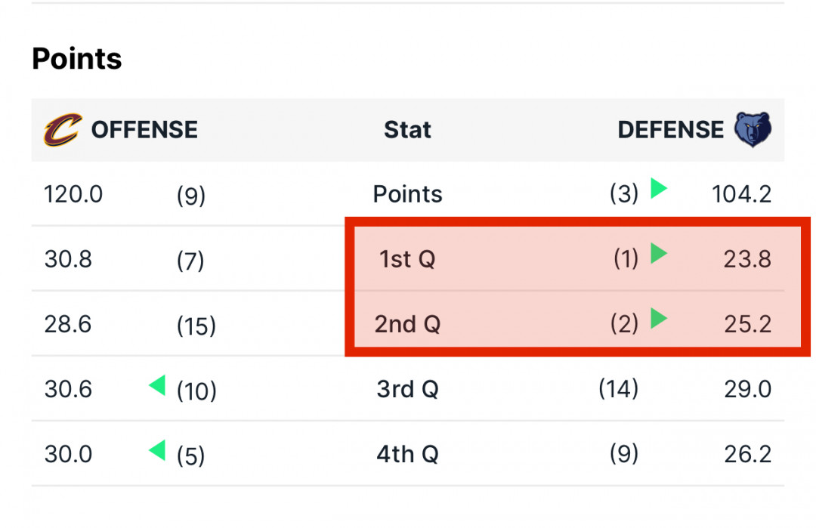This screenshot has width=816, height=528.
Task: Click the Stat column header
Action: pyautogui.click(x=407, y=129)
